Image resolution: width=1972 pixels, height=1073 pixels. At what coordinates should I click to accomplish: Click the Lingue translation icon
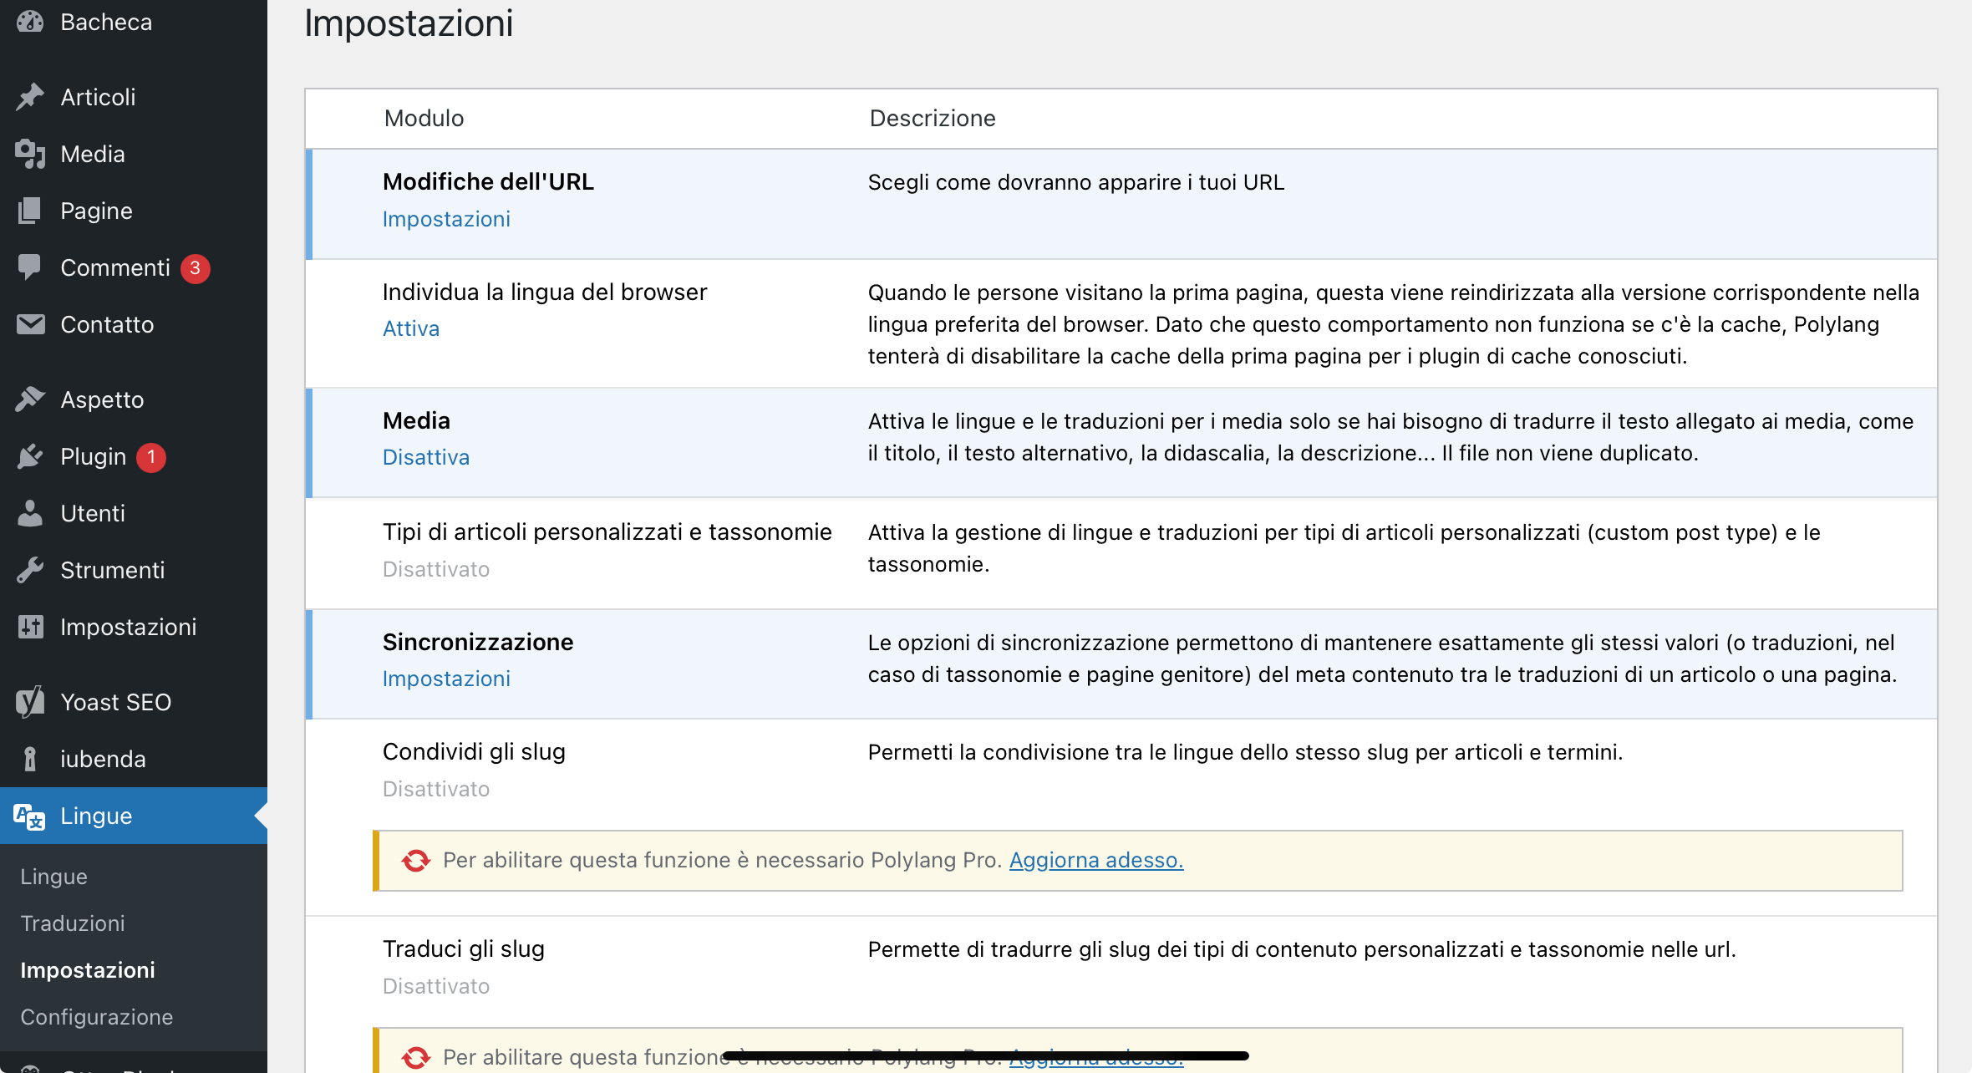point(30,816)
